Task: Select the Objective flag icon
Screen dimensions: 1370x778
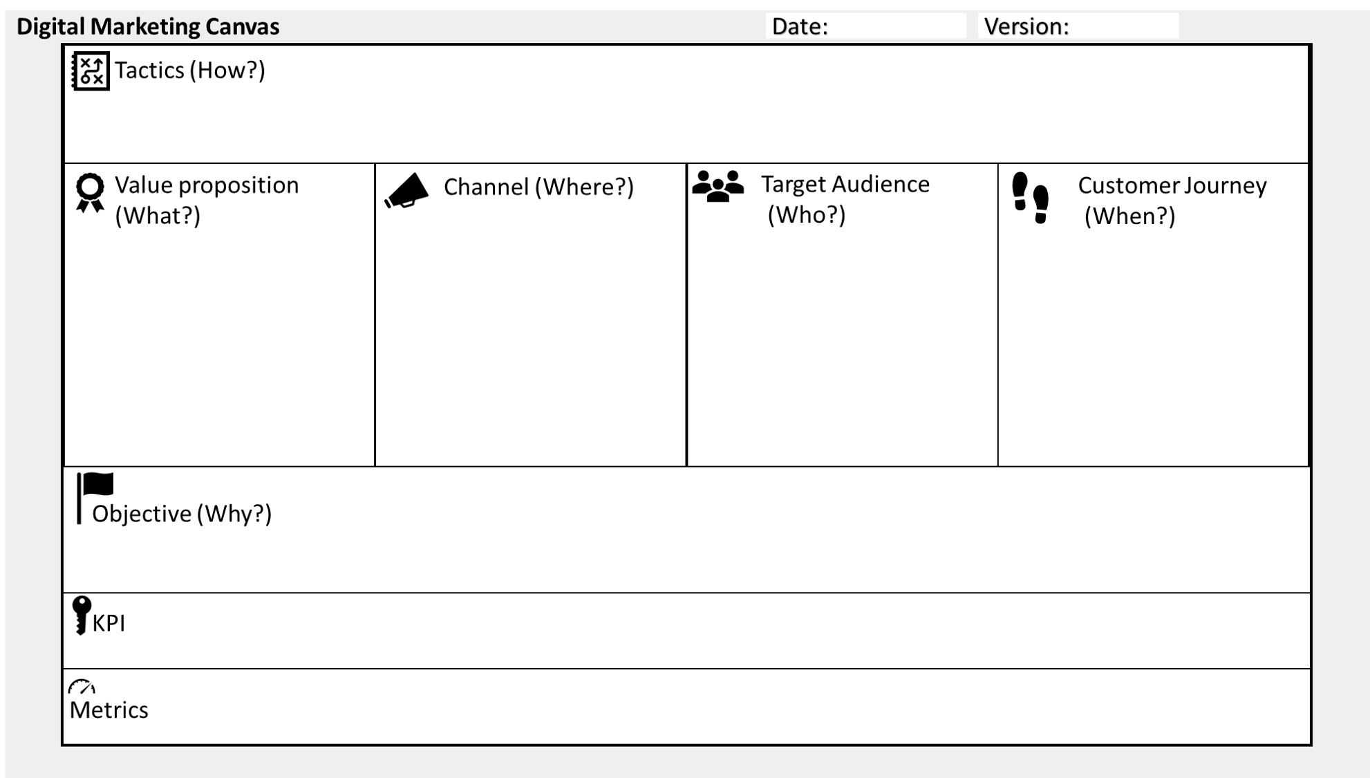Action: click(x=95, y=498)
